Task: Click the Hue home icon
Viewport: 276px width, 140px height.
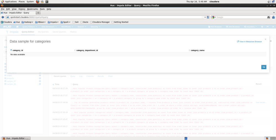Action: pos(17,27)
